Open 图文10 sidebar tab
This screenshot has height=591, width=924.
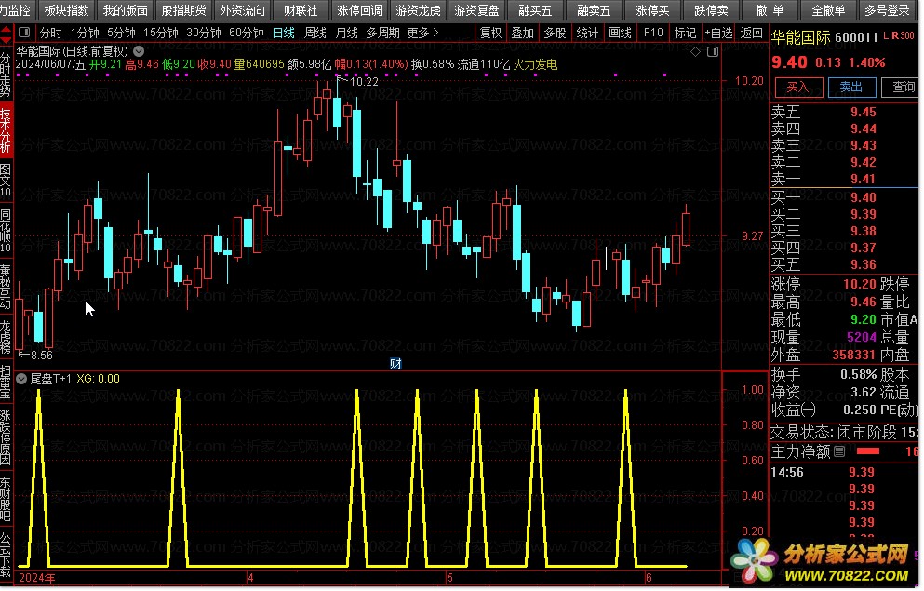tap(6, 179)
